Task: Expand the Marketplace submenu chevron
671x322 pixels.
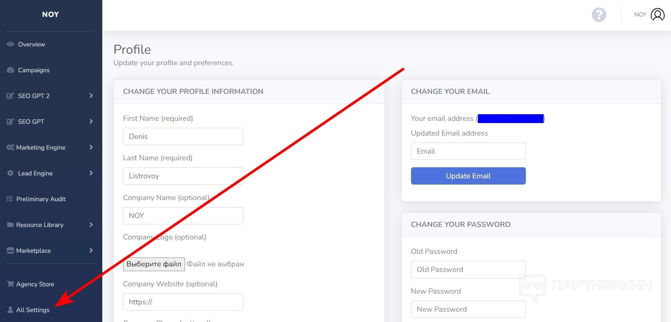Action: [91, 251]
